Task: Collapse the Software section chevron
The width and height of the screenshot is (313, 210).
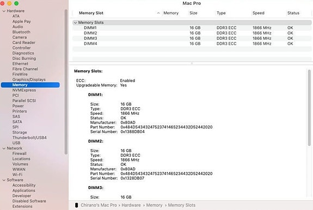Action: pyautogui.click(x=4, y=180)
